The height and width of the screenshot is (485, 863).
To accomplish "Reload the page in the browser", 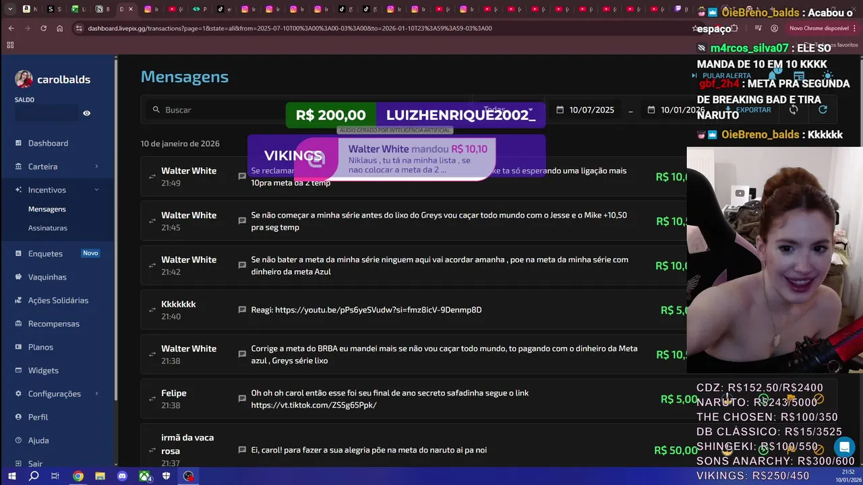I will [x=43, y=28].
